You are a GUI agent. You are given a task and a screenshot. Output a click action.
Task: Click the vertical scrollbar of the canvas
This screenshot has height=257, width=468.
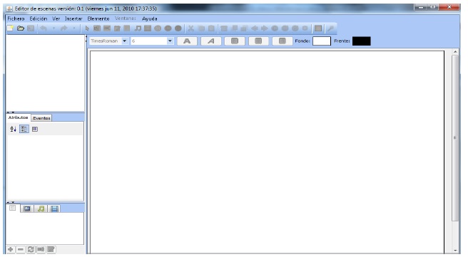[x=455, y=137]
